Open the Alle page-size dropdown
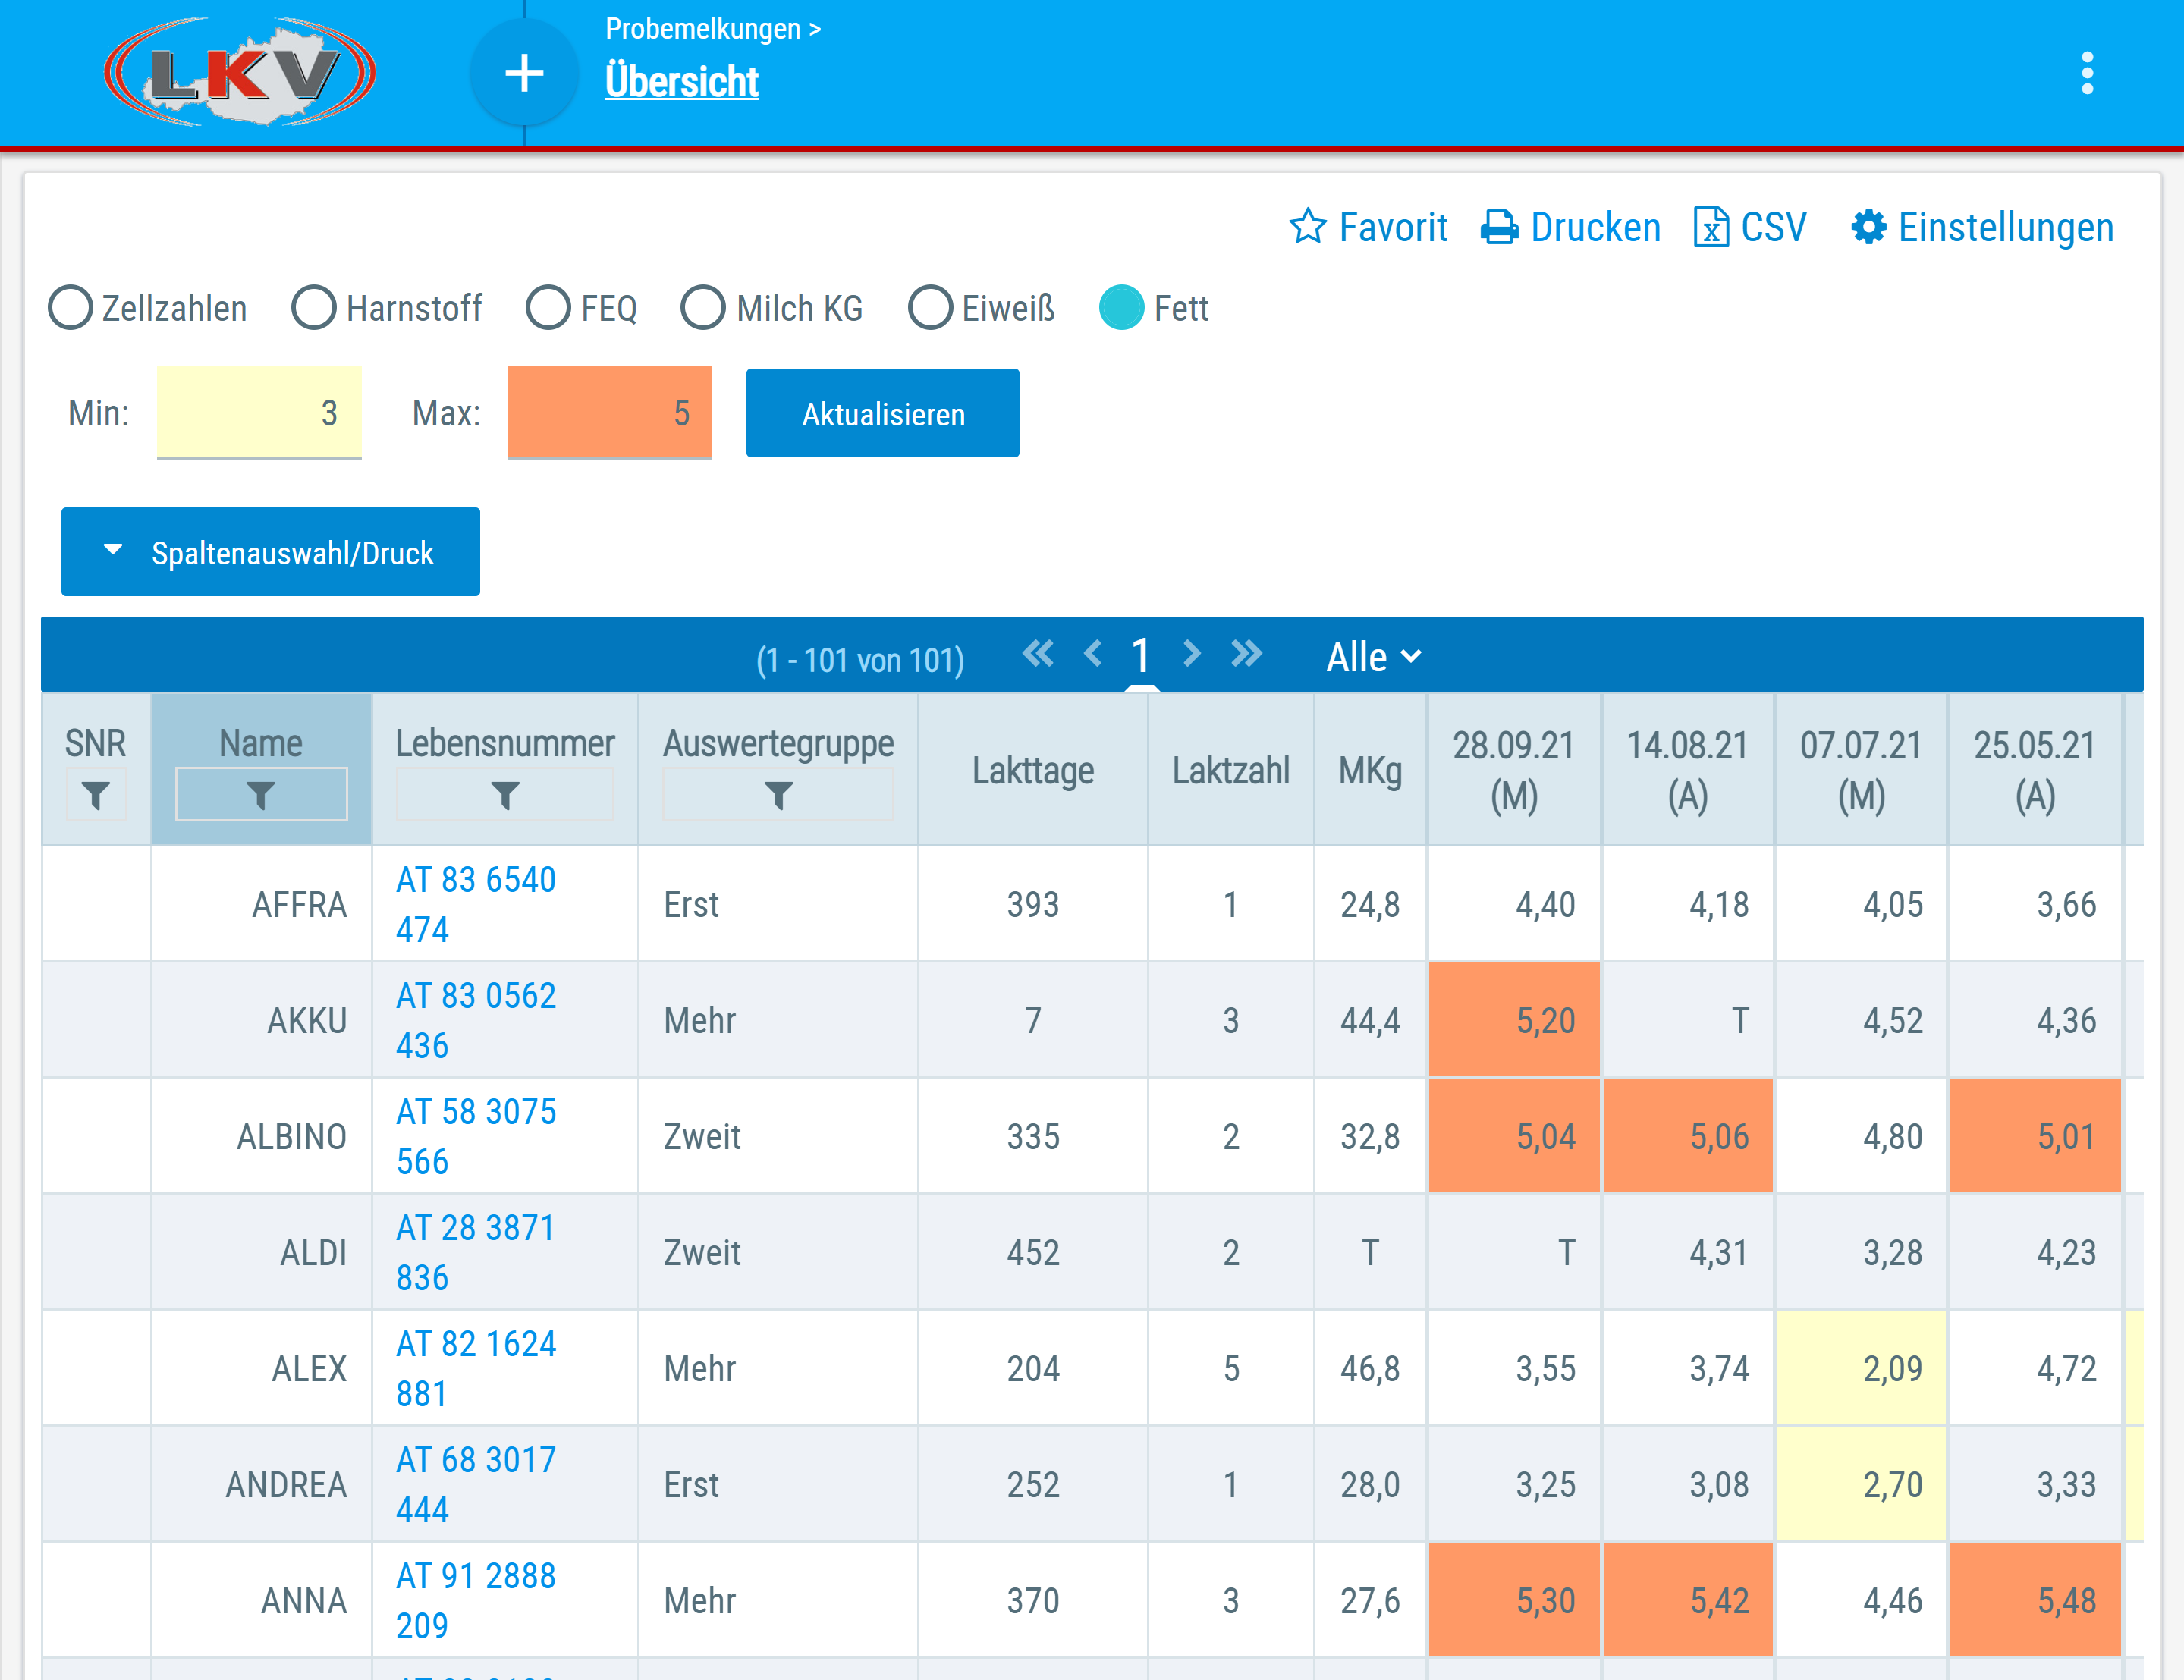Image resolution: width=2184 pixels, height=1680 pixels. click(x=1373, y=657)
